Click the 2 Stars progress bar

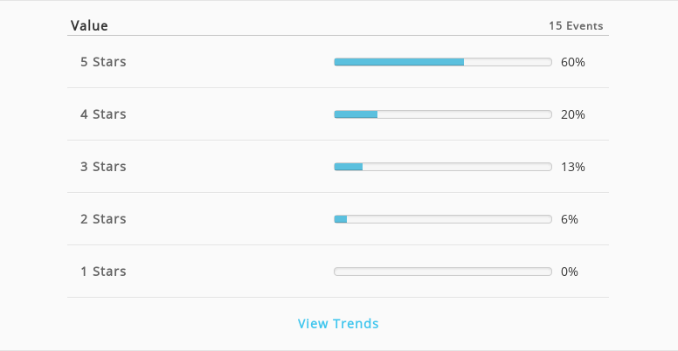click(x=443, y=219)
